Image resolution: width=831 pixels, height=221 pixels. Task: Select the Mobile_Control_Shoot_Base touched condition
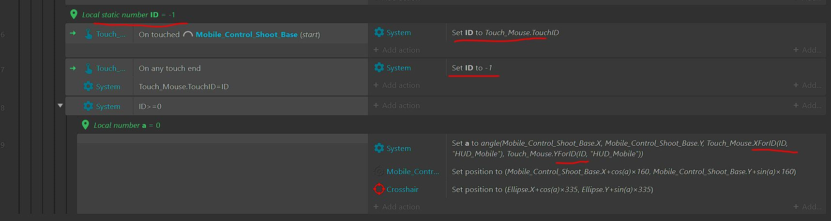tap(229, 34)
